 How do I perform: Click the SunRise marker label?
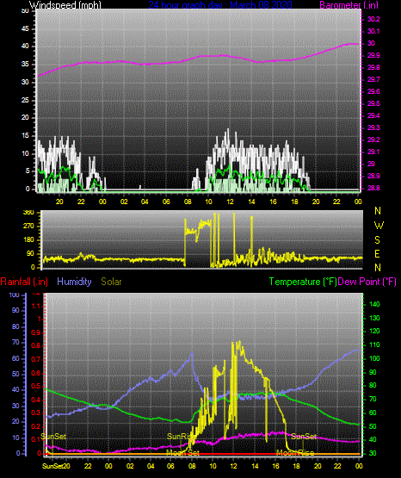(x=181, y=437)
